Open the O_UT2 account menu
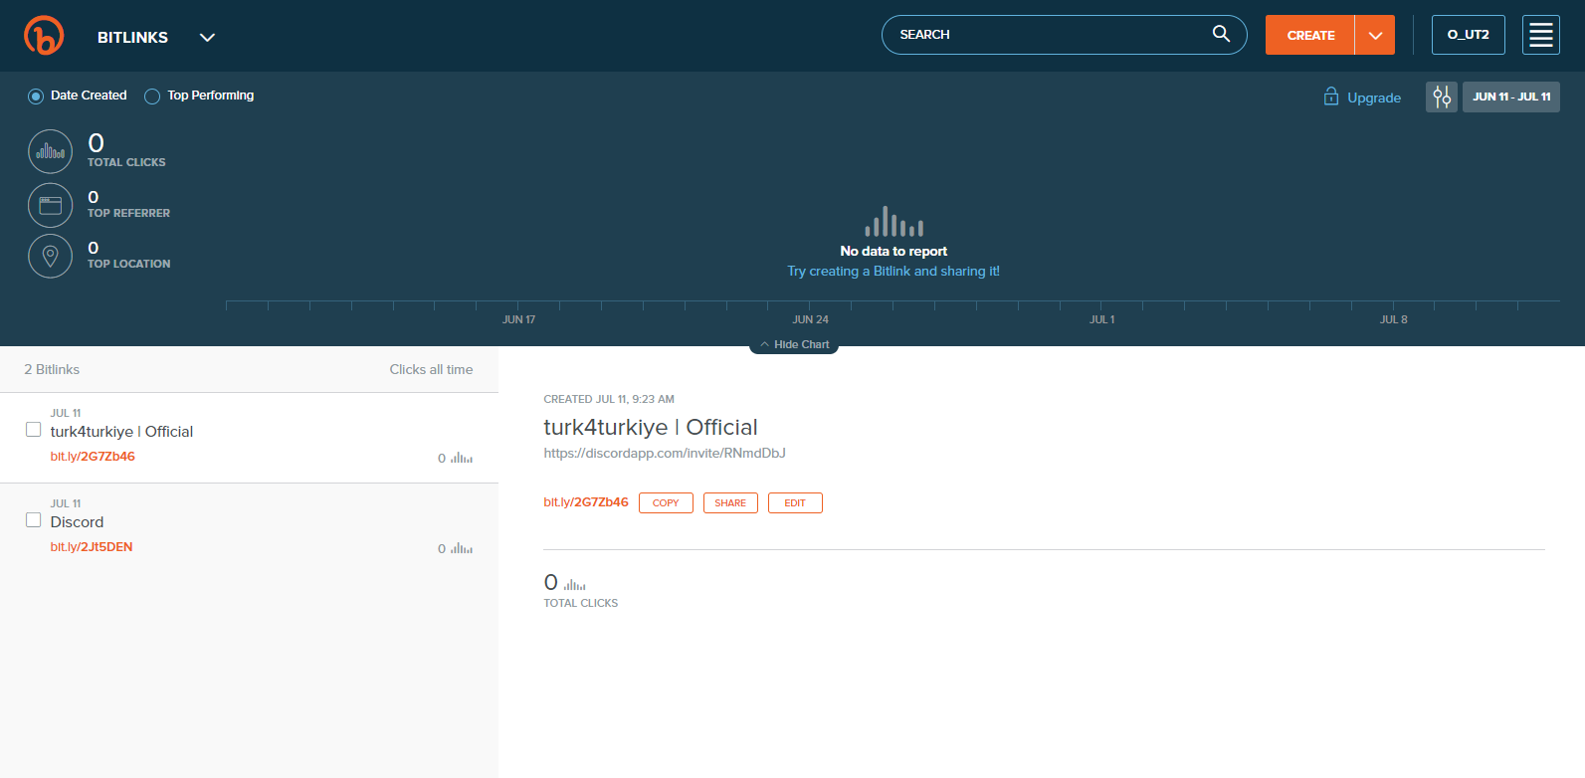 pos(1469,35)
